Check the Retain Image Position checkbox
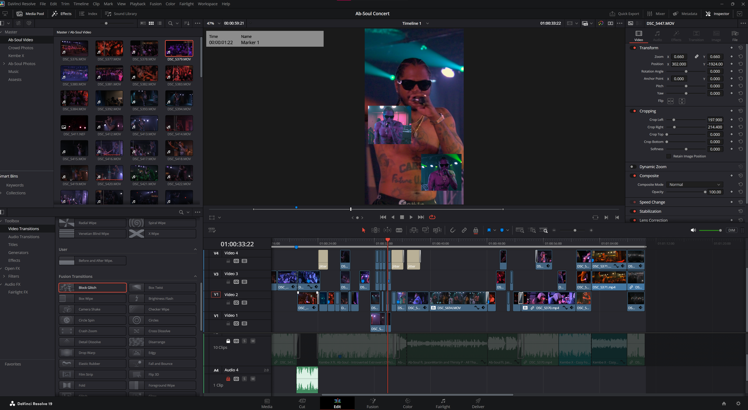This screenshot has width=748, height=410. point(668,156)
